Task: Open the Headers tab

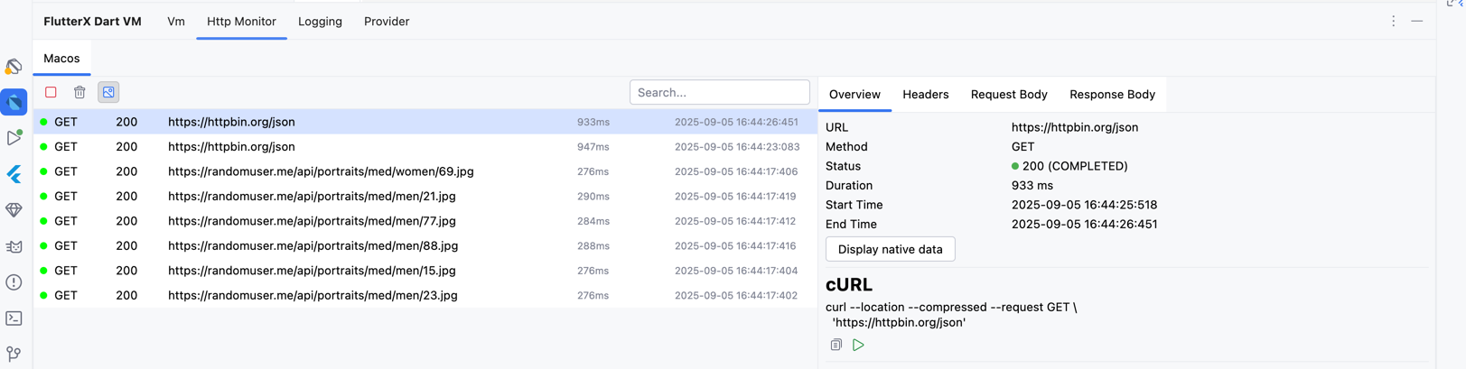Action: coord(925,95)
